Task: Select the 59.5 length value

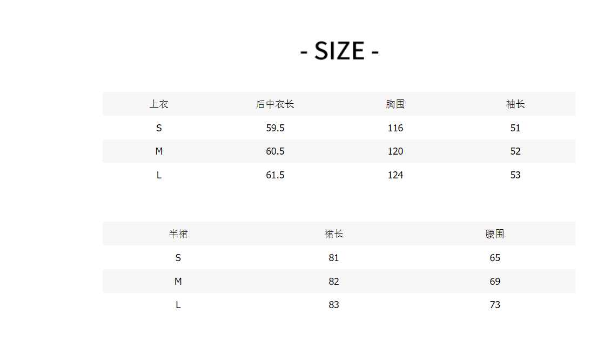Action: tap(275, 128)
